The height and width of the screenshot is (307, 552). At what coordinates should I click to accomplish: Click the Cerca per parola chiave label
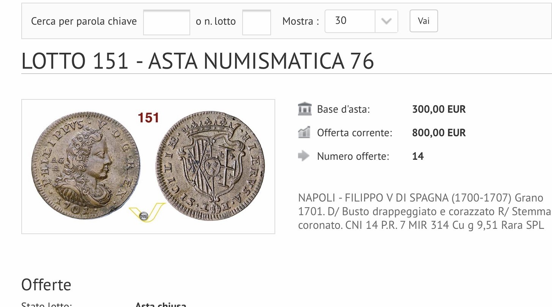coord(84,21)
